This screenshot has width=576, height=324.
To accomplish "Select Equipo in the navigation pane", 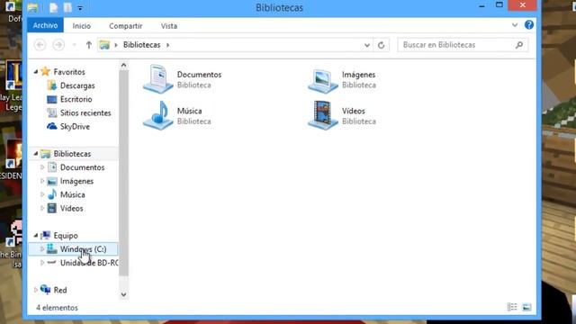I will click(66, 236).
